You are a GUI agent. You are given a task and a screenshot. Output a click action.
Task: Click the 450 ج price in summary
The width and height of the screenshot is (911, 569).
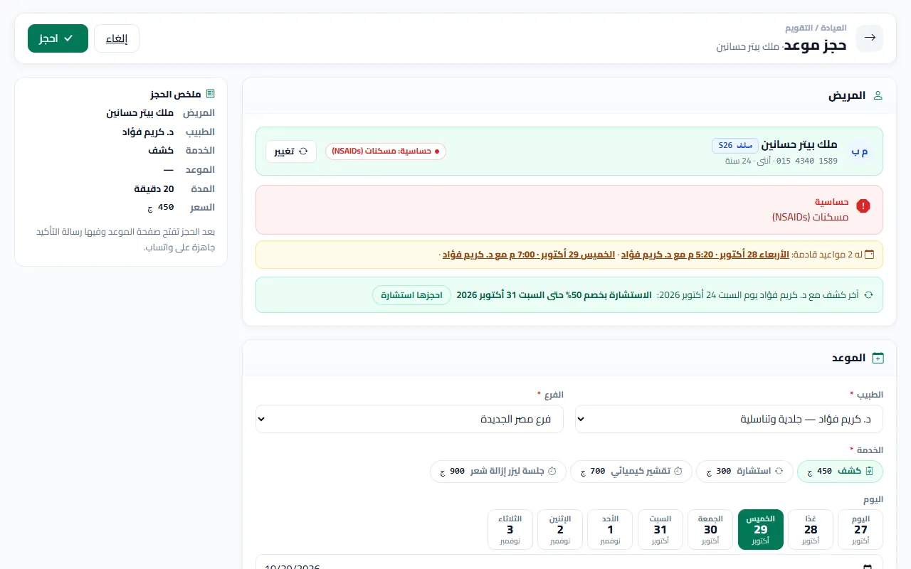point(162,208)
